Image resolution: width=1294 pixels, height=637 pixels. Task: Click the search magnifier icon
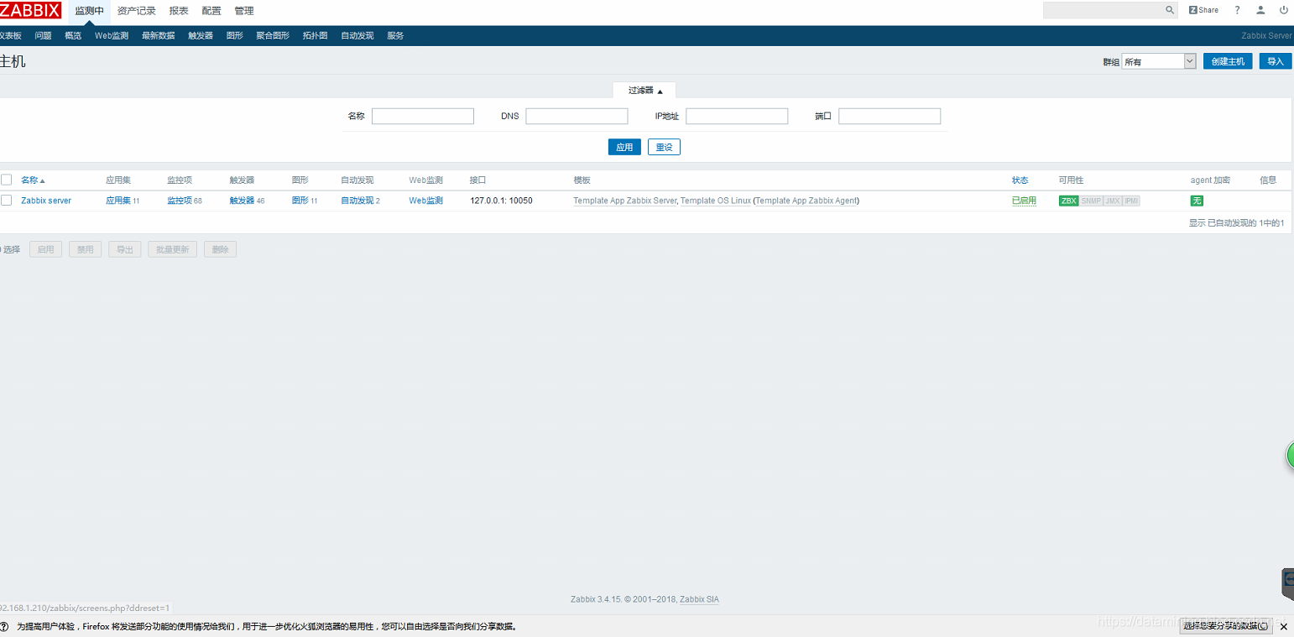(1170, 10)
